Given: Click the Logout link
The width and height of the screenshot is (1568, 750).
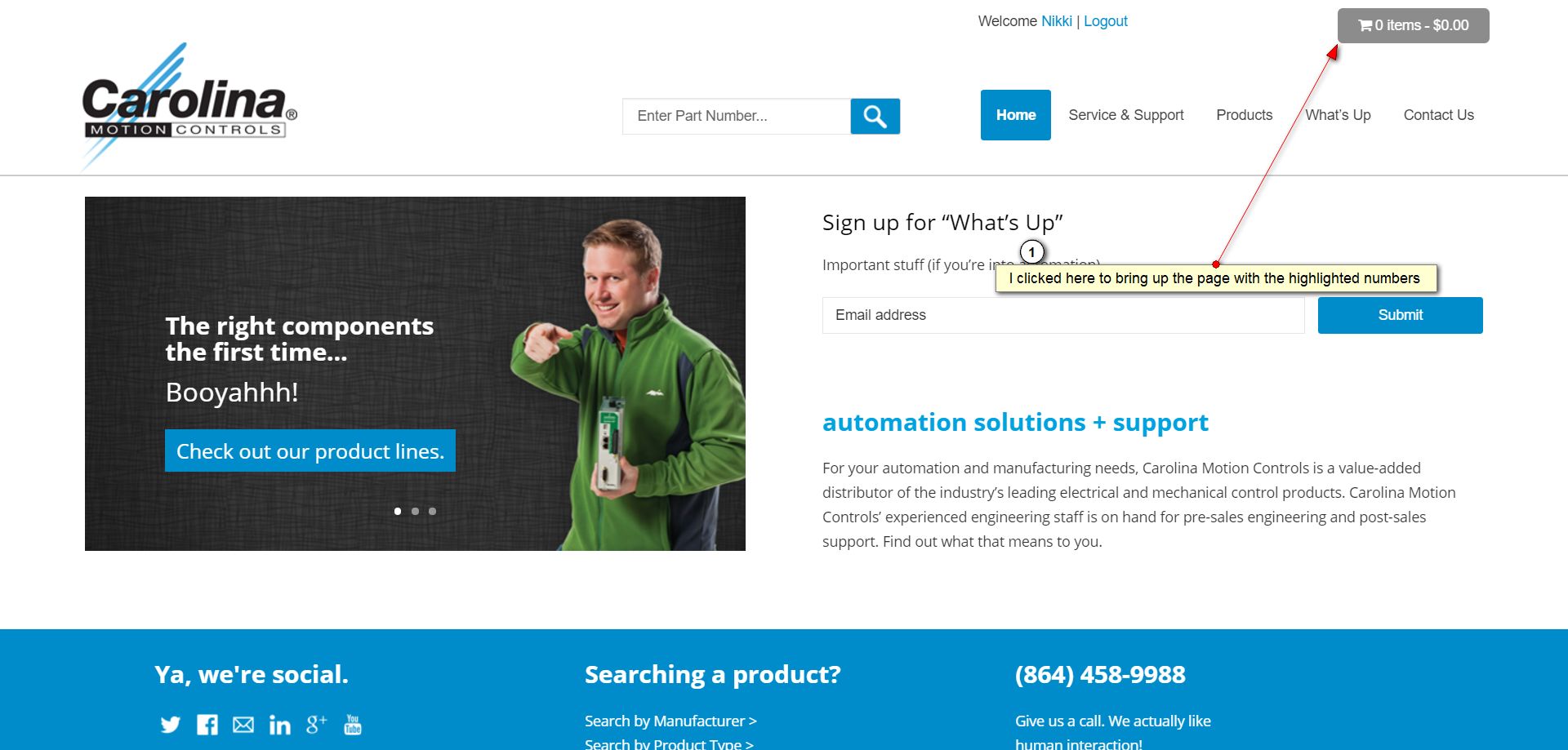Looking at the screenshot, I should point(1106,21).
